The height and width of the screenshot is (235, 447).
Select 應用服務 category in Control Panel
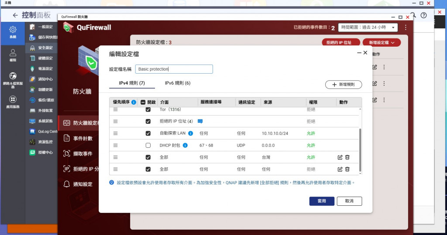13,102
